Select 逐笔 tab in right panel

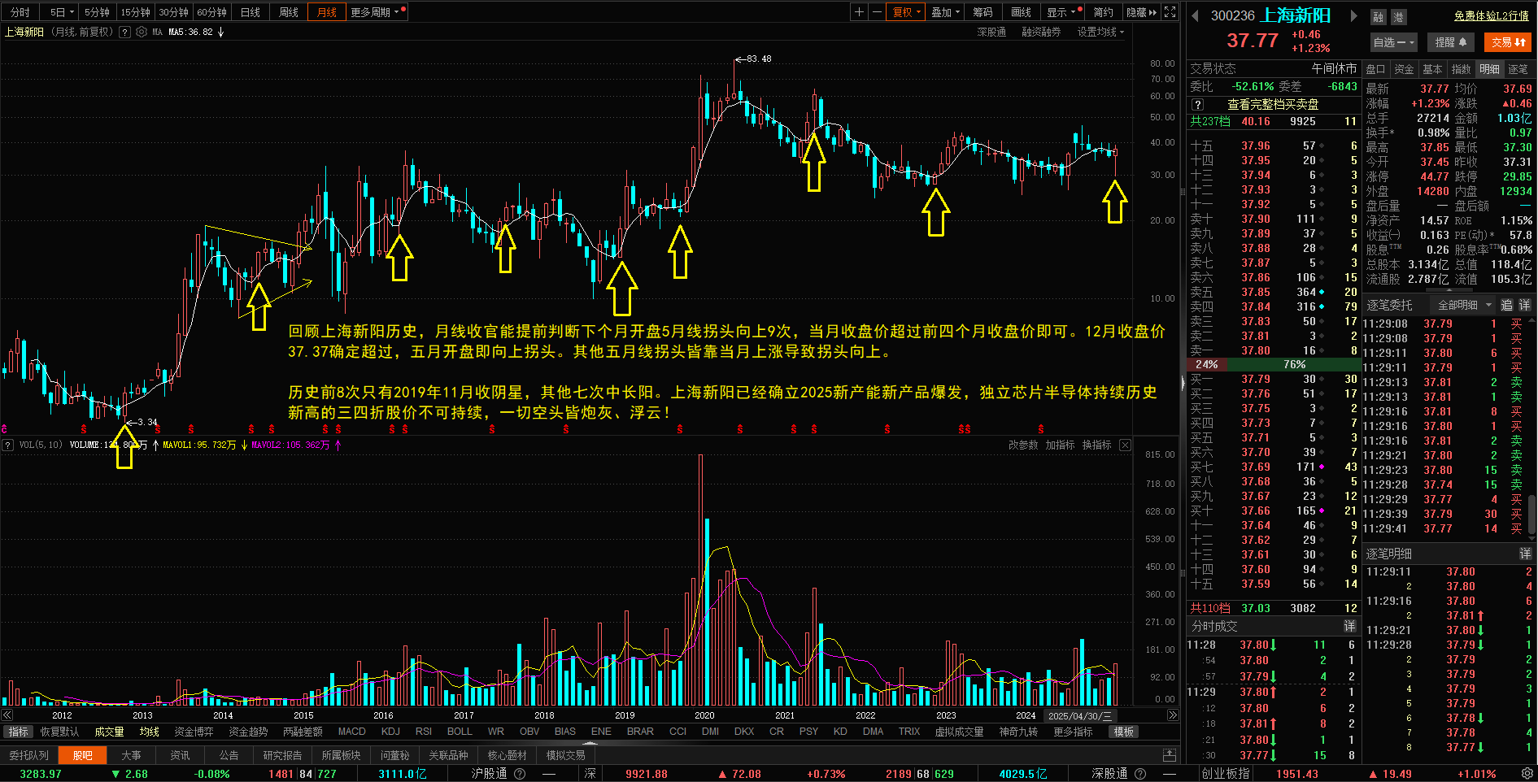(1518, 69)
